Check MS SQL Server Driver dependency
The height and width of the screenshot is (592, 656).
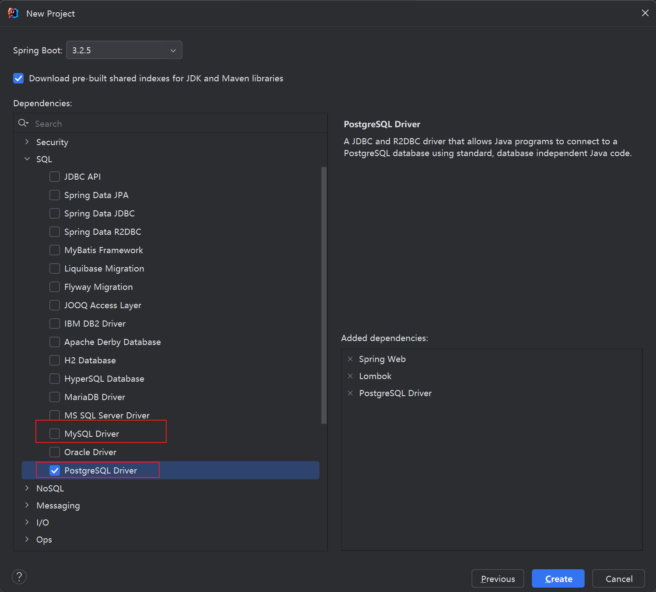(x=55, y=415)
